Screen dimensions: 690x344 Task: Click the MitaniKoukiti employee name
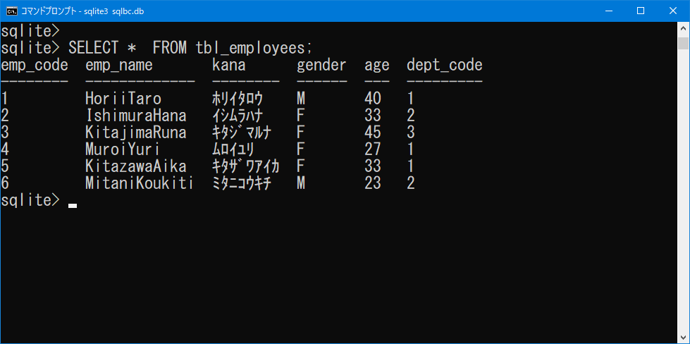click(x=140, y=183)
